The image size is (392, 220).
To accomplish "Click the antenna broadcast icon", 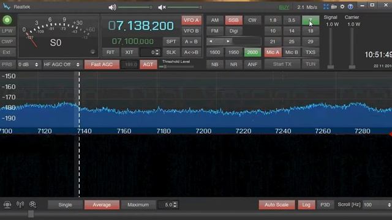I will 20,205.
